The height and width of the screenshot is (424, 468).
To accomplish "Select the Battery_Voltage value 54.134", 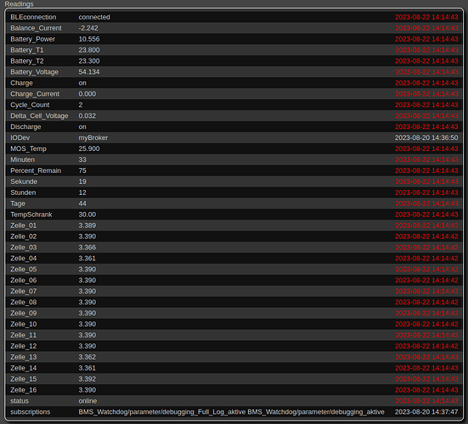I will pos(89,72).
